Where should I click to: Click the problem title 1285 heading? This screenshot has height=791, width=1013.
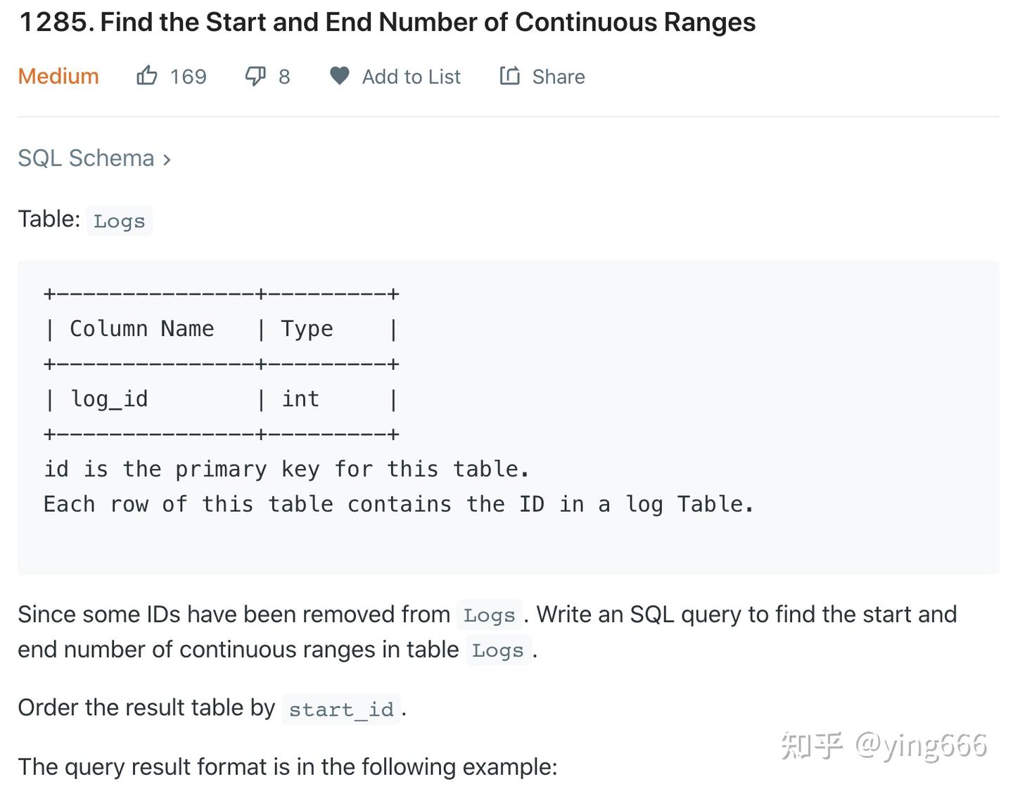[x=387, y=22]
